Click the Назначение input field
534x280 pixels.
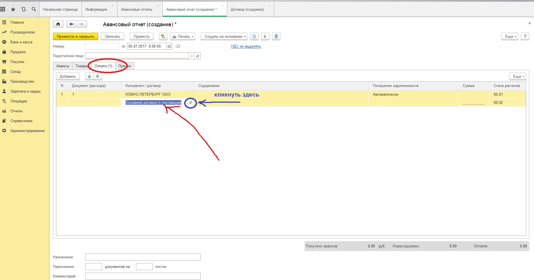[143, 257]
